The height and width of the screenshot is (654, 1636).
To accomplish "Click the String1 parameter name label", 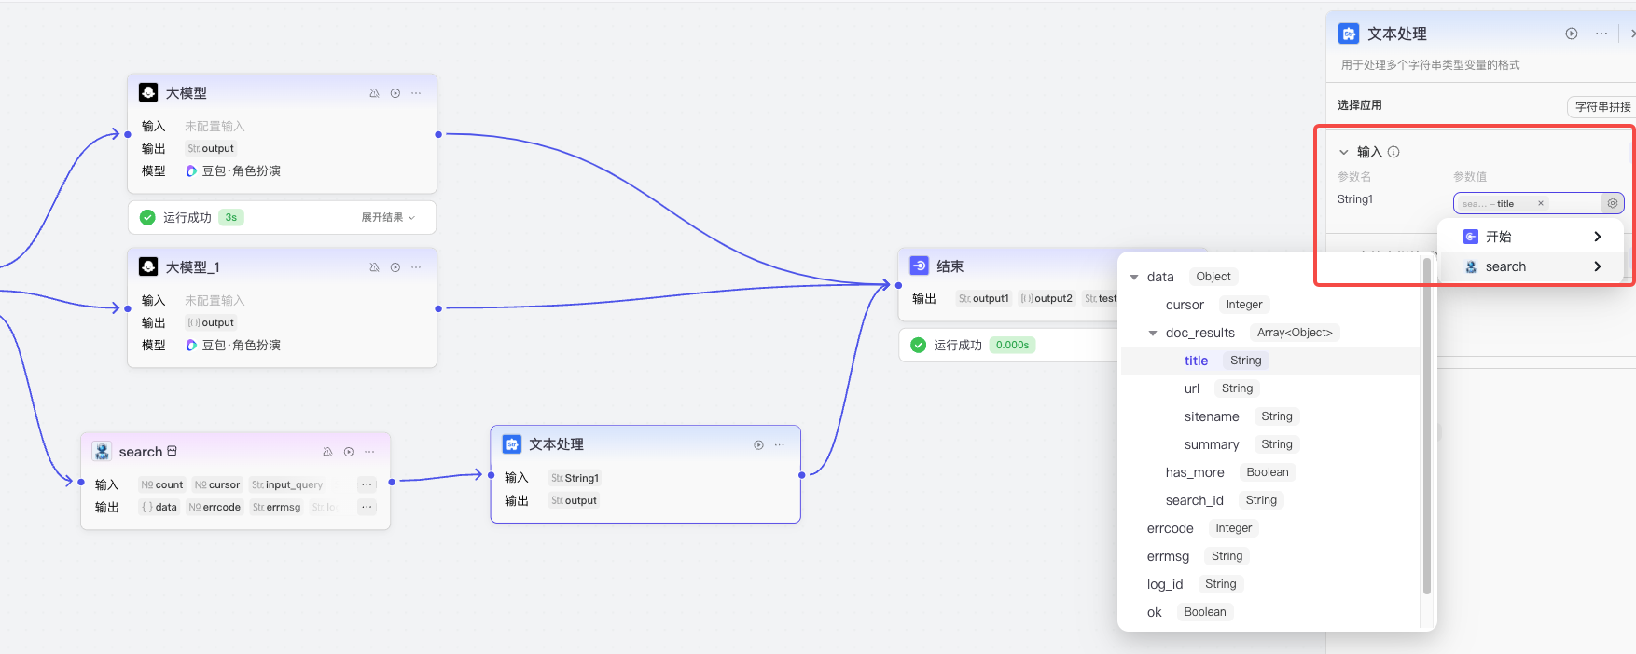I will (1355, 199).
